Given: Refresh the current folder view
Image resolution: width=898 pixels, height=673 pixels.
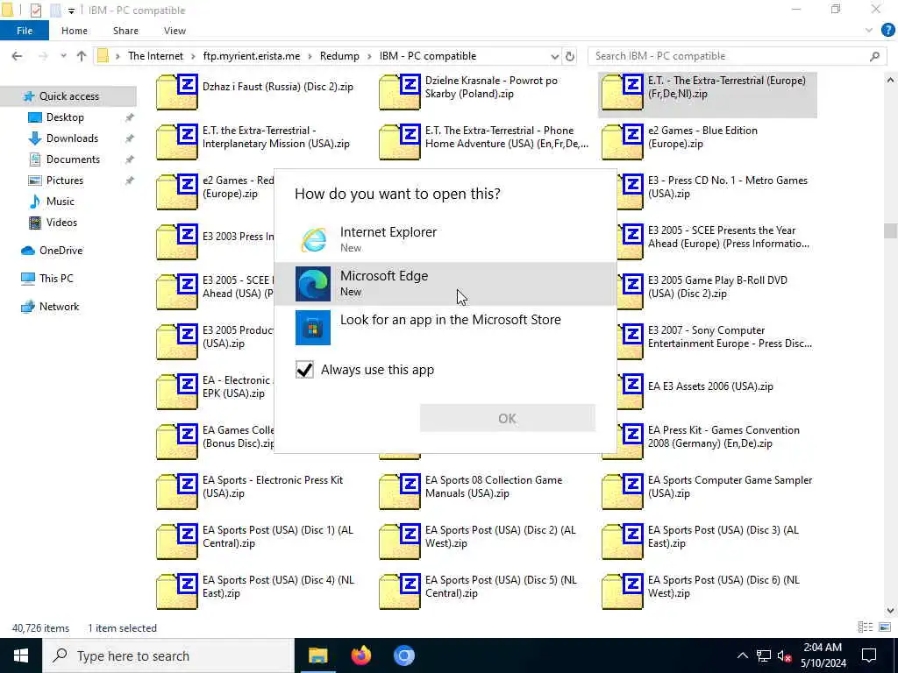Looking at the screenshot, I should tap(570, 56).
